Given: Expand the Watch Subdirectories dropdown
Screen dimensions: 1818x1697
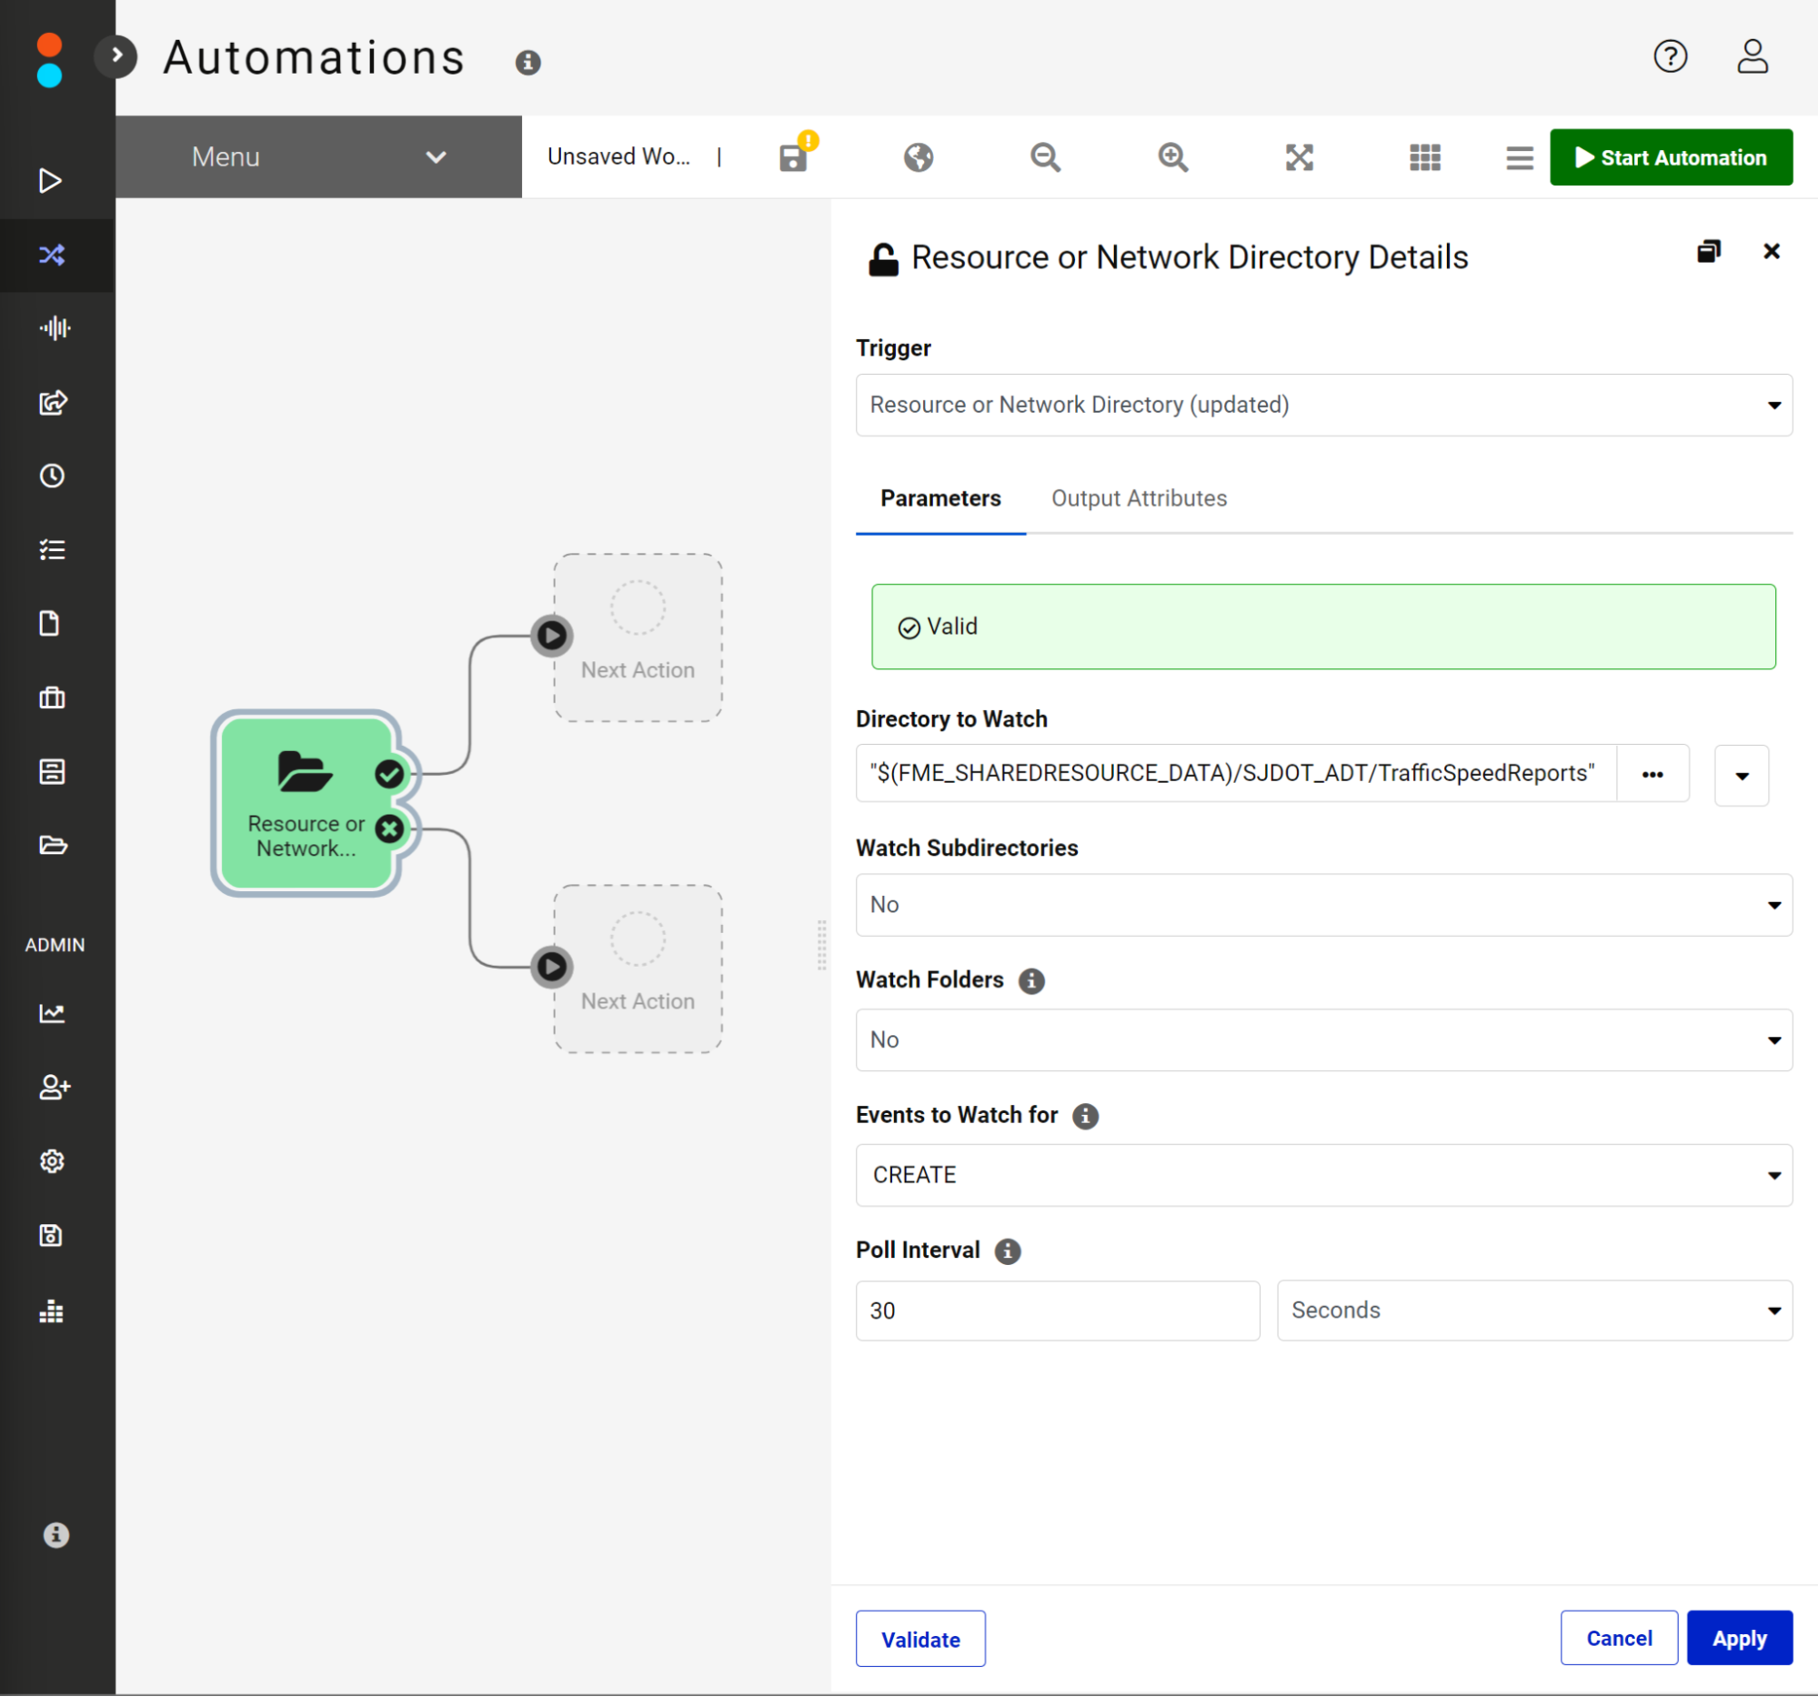Looking at the screenshot, I should pos(1774,904).
